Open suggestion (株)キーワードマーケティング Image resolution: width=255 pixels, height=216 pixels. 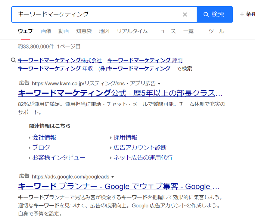point(134,68)
